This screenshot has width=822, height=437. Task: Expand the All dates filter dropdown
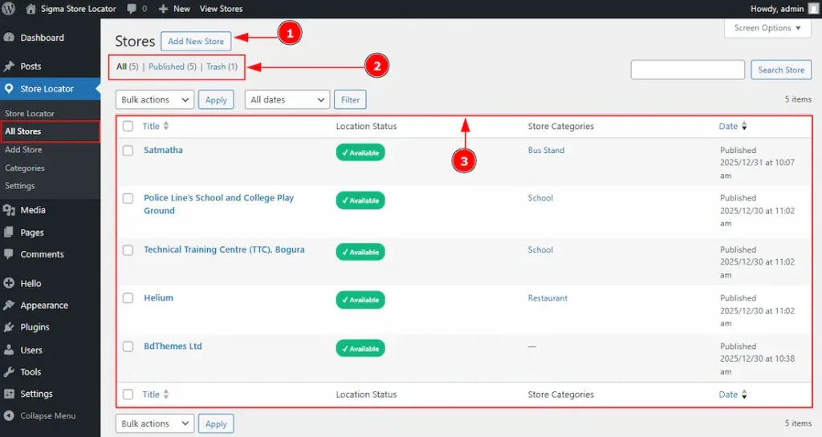[x=287, y=99]
